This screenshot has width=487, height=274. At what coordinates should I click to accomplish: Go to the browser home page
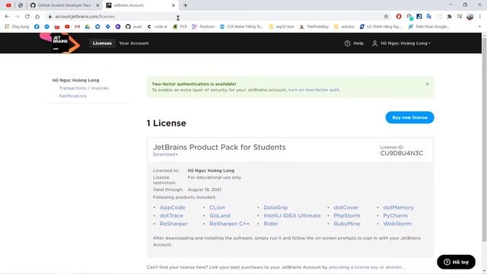pyautogui.click(x=37, y=17)
